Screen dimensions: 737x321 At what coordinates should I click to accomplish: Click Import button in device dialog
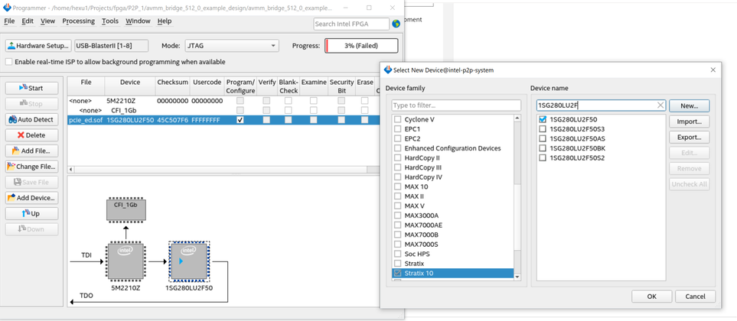click(x=689, y=122)
